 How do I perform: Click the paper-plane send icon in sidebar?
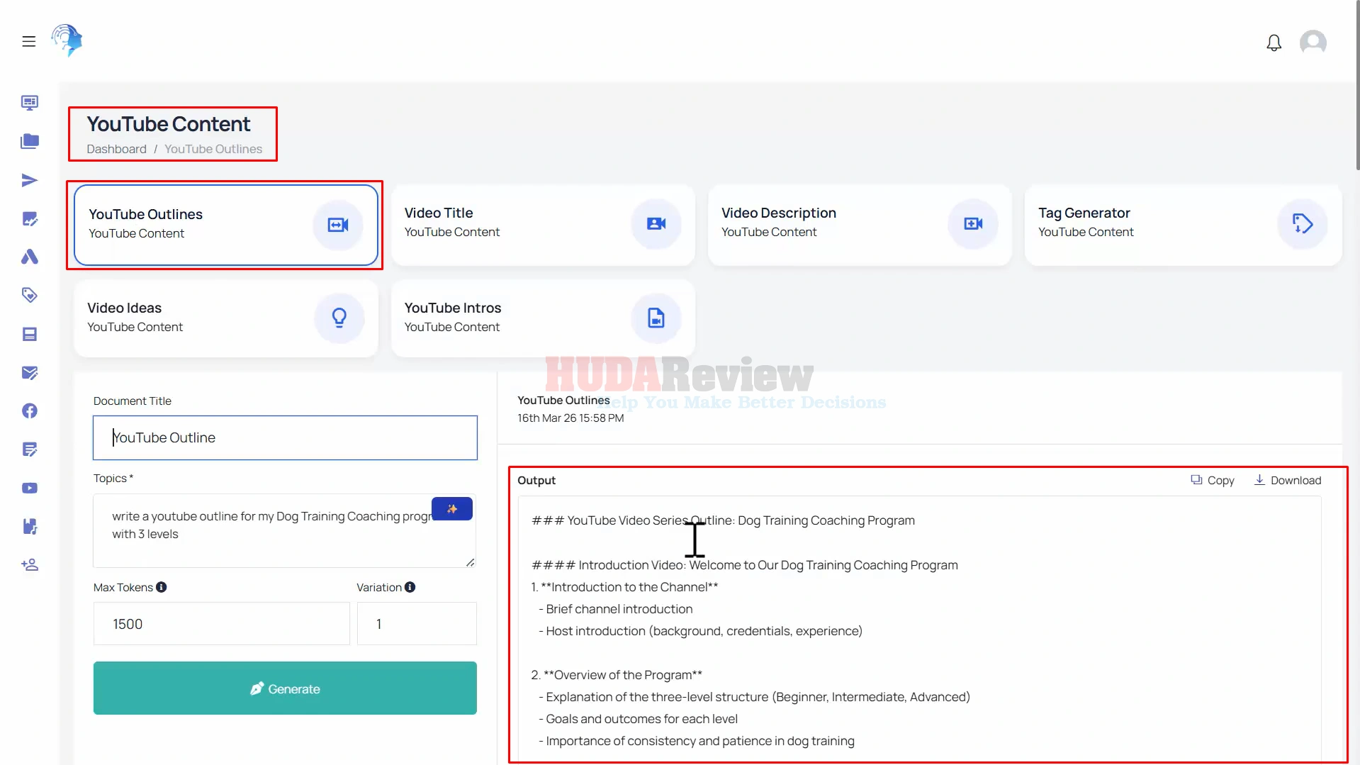(29, 180)
